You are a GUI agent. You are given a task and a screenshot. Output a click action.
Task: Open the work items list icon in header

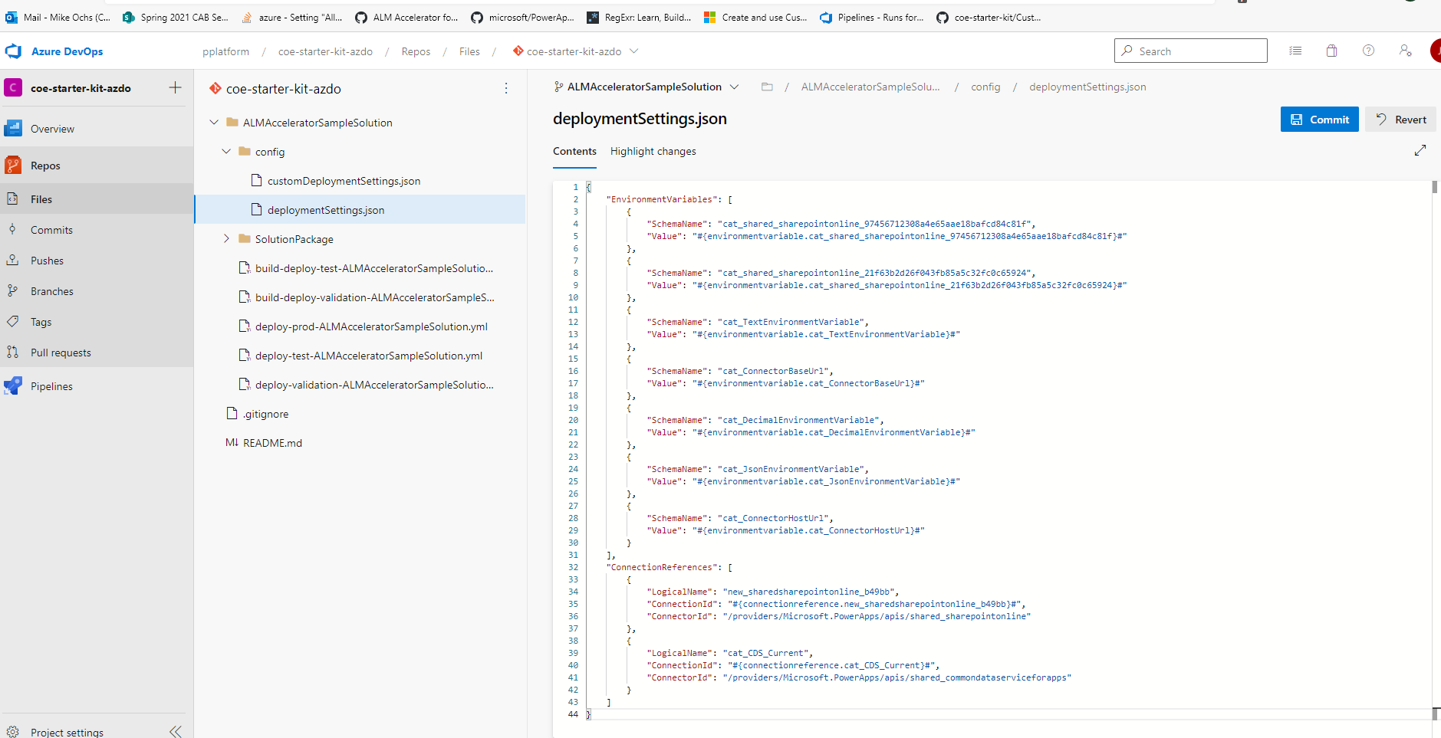point(1295,51)
